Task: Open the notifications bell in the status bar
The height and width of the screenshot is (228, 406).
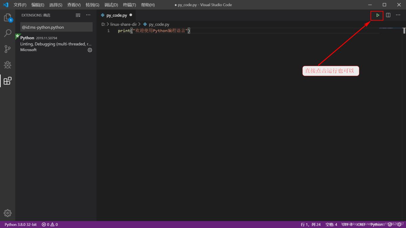Action: [400, 224]
